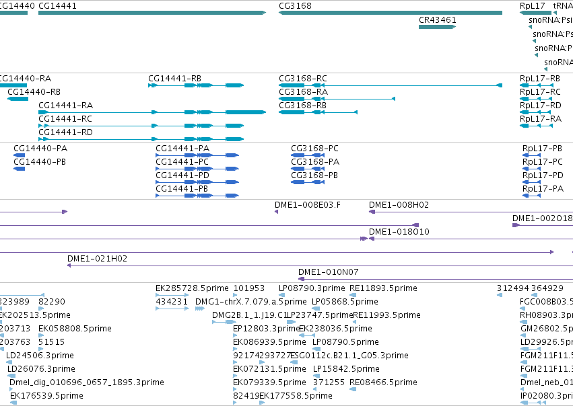Select the RpL17 gene glyph

coord(535,13)
